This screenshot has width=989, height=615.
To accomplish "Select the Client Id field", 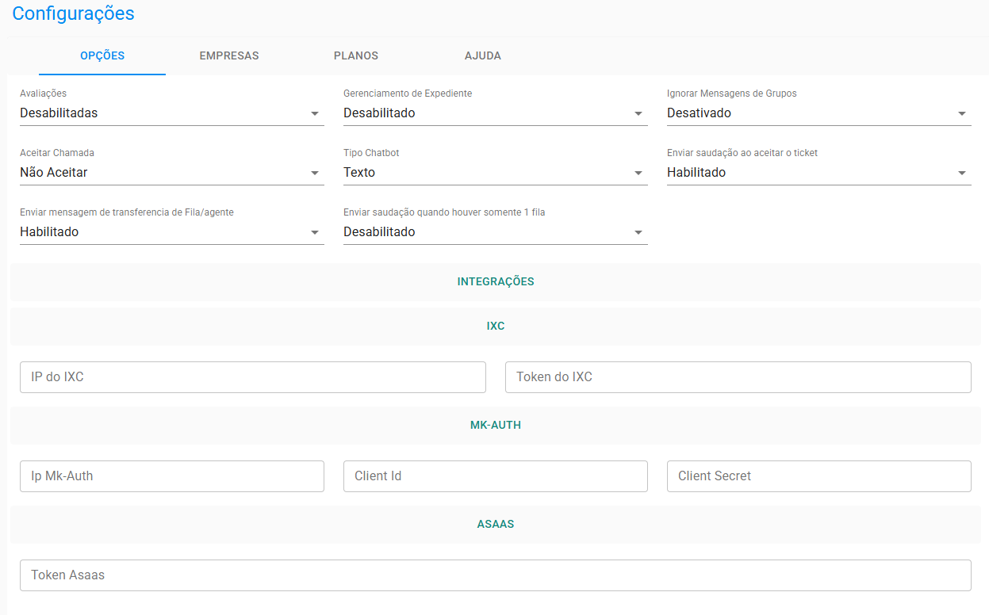I will point(495,476).
